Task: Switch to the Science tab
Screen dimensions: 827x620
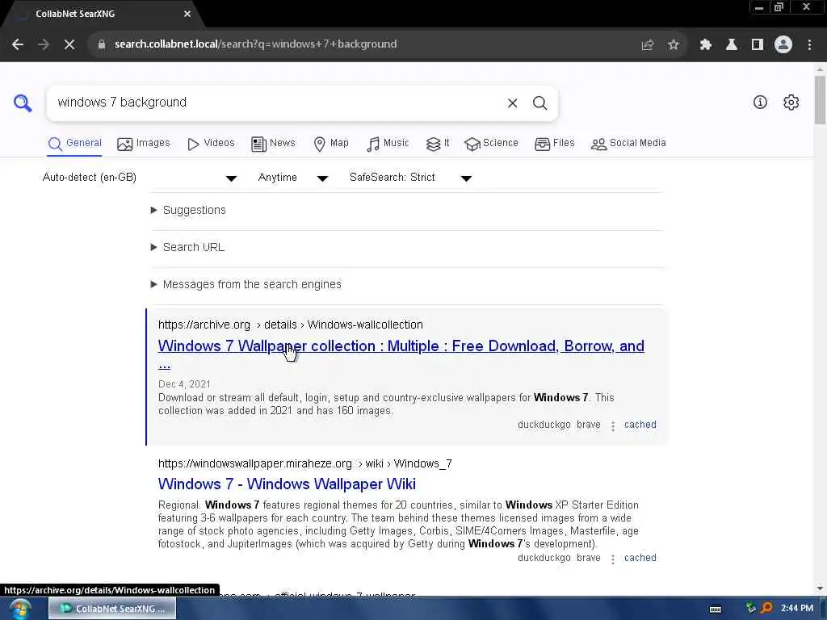Action: pos(492,144)
